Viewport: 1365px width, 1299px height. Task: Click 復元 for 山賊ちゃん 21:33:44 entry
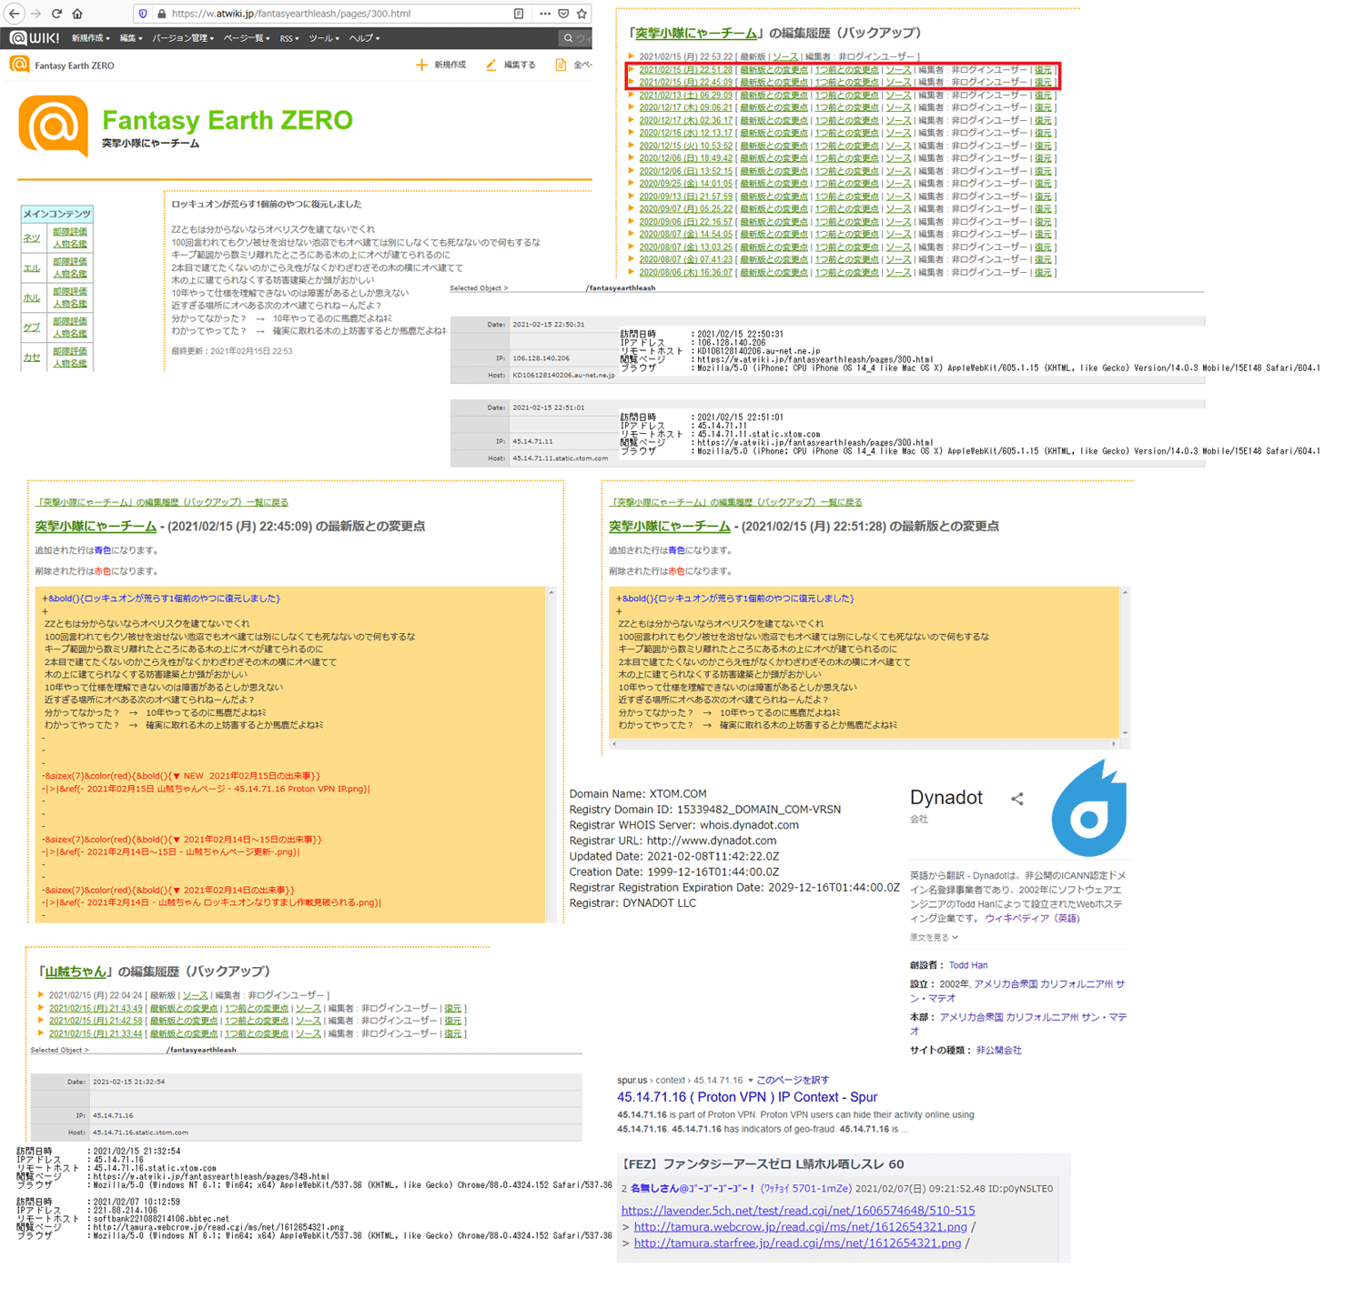point(453,1034)
